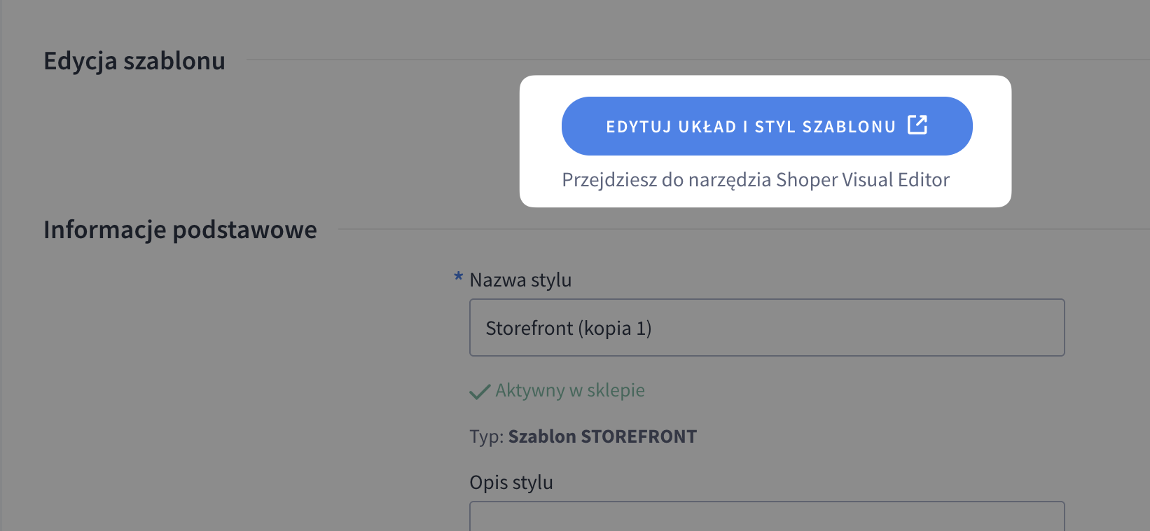Click the Storefront (kopia 1) text in the name field
This screenshot has width=1150, height=531.
tap(569, 328)
